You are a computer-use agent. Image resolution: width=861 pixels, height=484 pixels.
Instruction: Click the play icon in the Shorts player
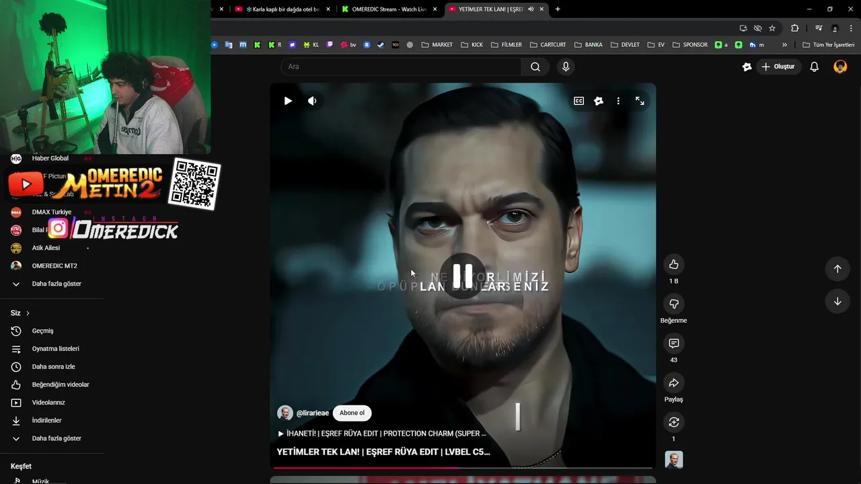pos(288,101)
